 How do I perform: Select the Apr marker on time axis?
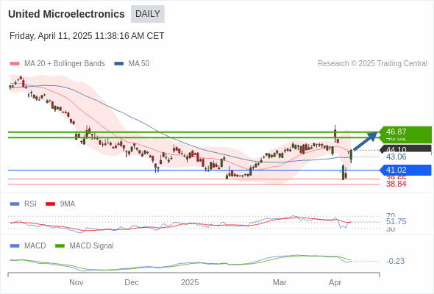pos(335,283)
